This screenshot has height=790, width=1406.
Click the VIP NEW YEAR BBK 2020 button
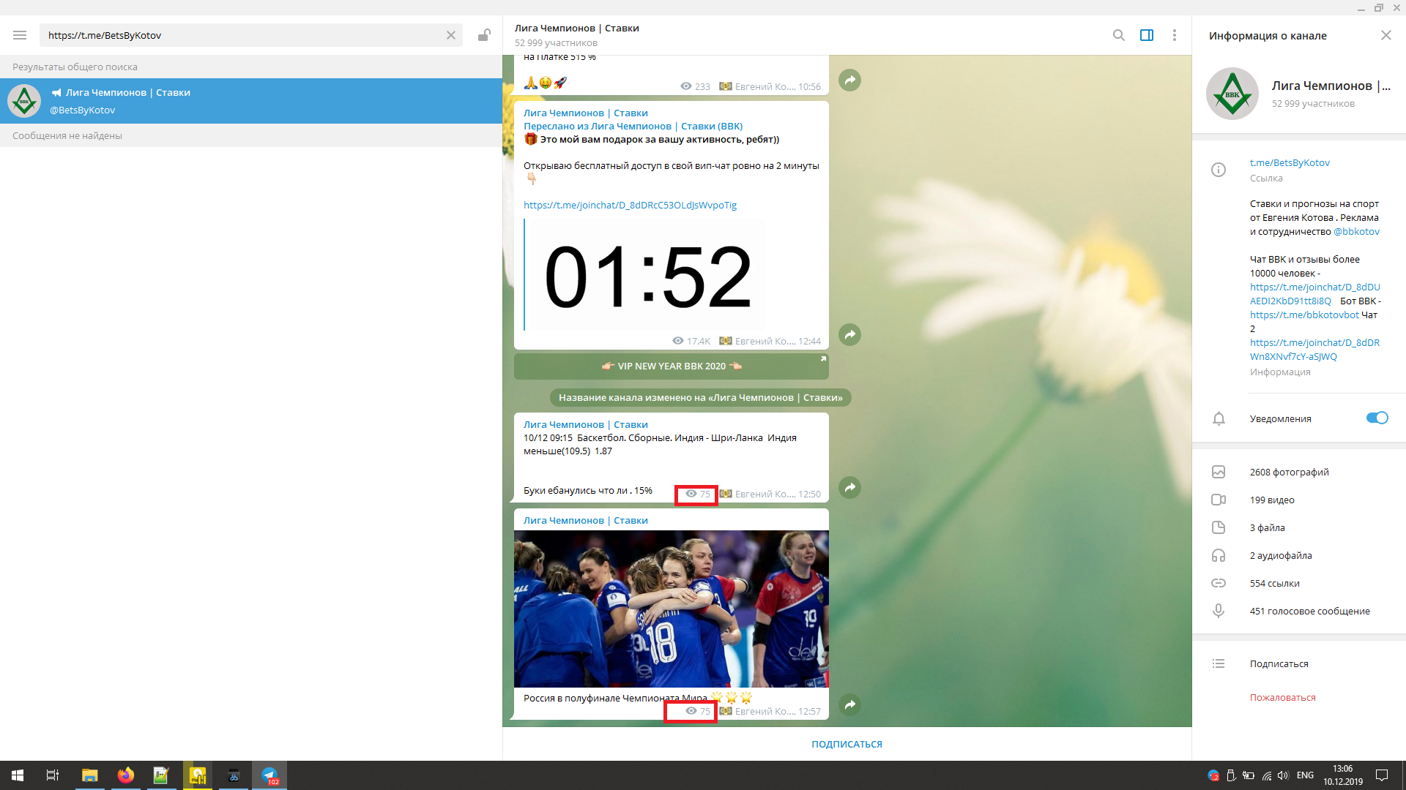672,366
